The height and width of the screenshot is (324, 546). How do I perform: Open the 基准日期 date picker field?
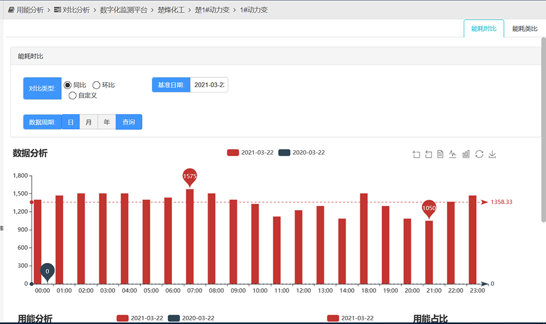click(x=209, y=85)
